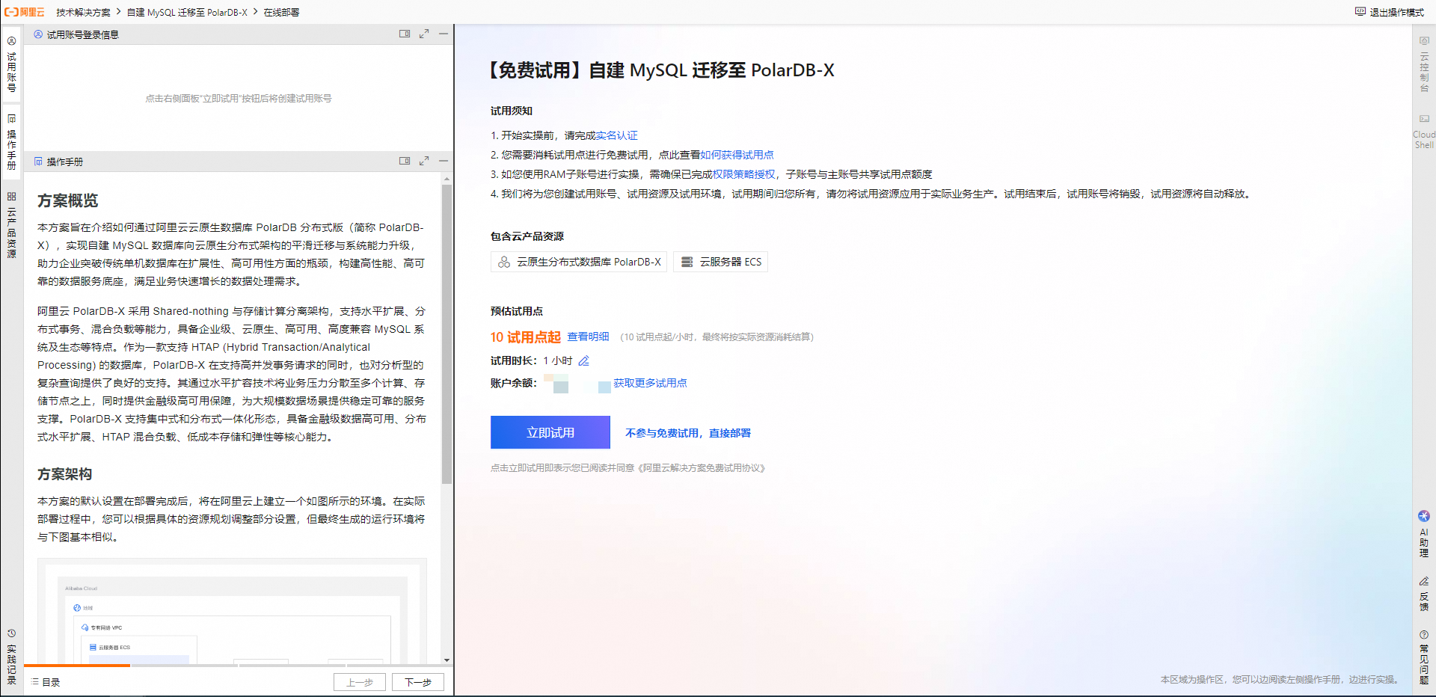Open the 试用账号 sidebar tab
The width and height of the screenshot is (1436, 697).
click(x=11, y=64)
